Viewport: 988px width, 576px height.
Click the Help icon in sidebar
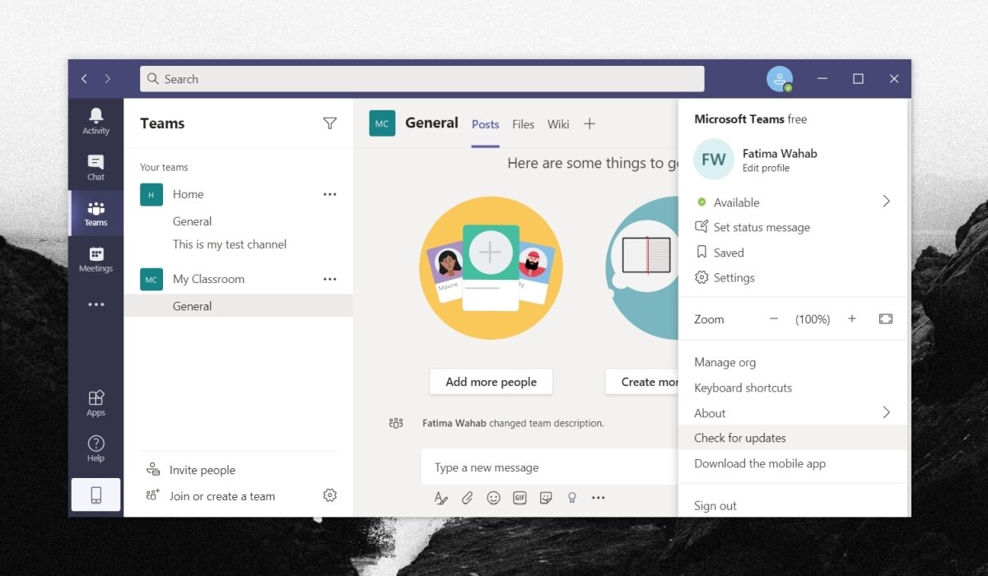(96, 449)
